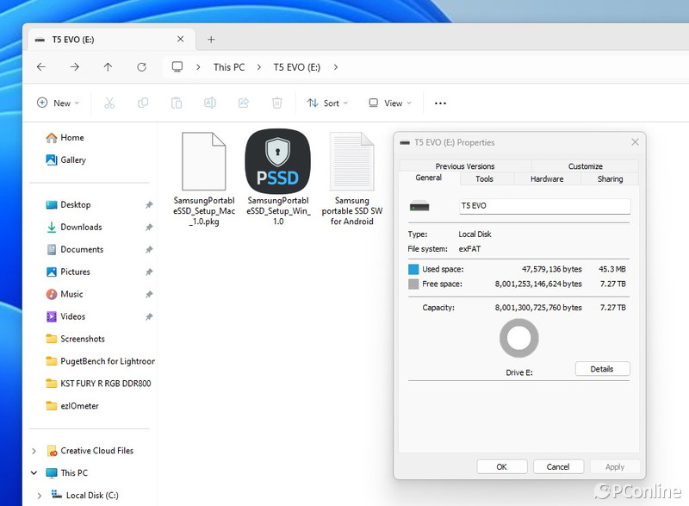Image resolution: width=689 pixels, height=506 pixels.
Task: Switch to the Tools tab
Action: pyautogui.click(x=484, y=179)
